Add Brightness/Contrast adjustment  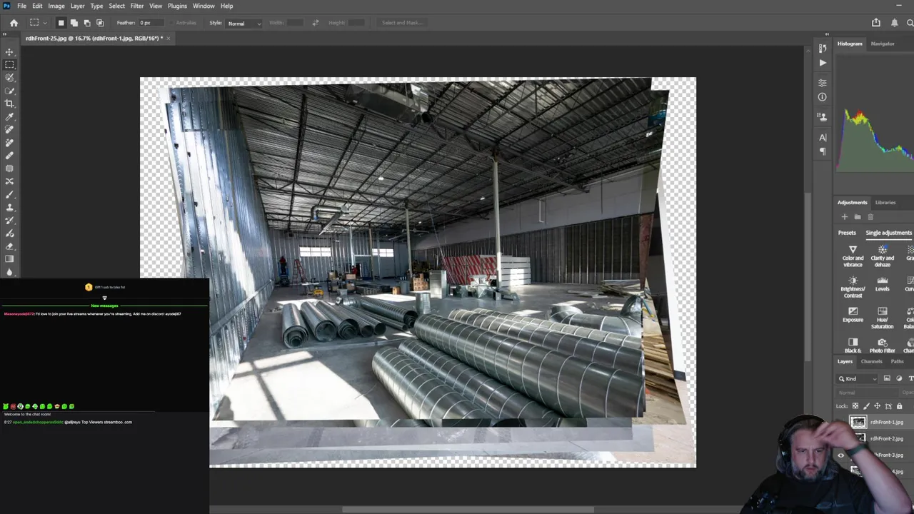[x=853, y=287]
